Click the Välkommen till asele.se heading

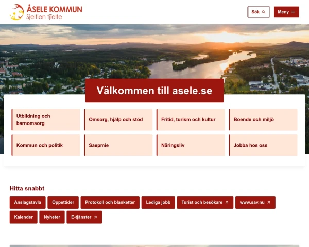click(154, 91)
